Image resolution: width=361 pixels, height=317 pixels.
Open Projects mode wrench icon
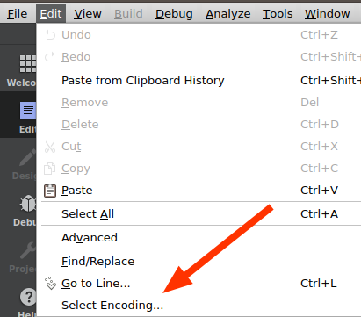(28, 250)
